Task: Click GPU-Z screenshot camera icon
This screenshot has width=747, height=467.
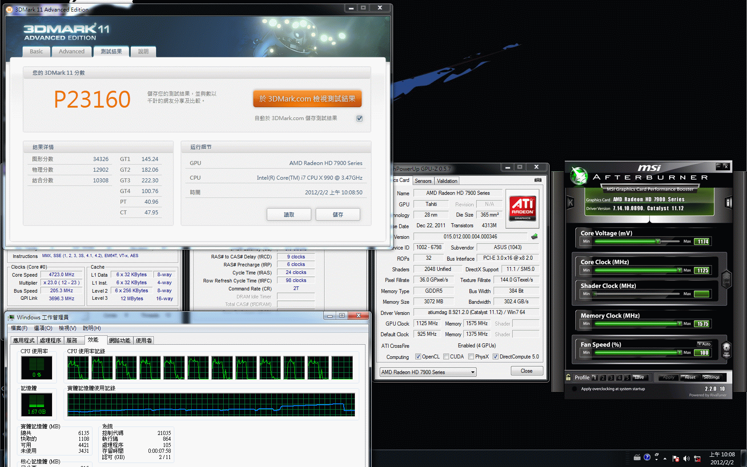Action: pyautogui.click(x=538, y=180)
